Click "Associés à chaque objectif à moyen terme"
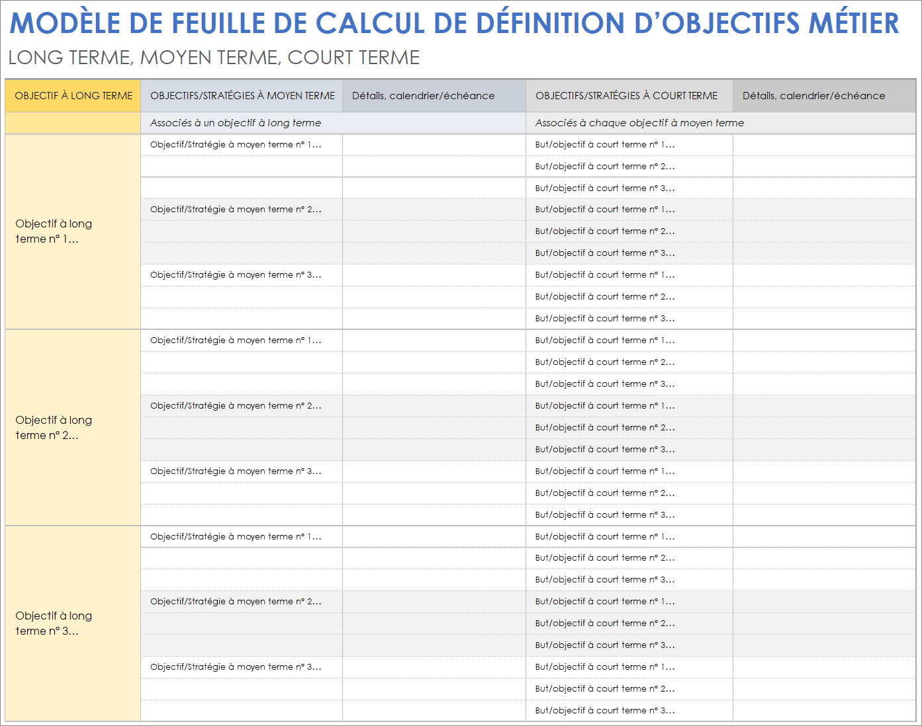The height and width of the screenshot is (726, 922). 639,123
